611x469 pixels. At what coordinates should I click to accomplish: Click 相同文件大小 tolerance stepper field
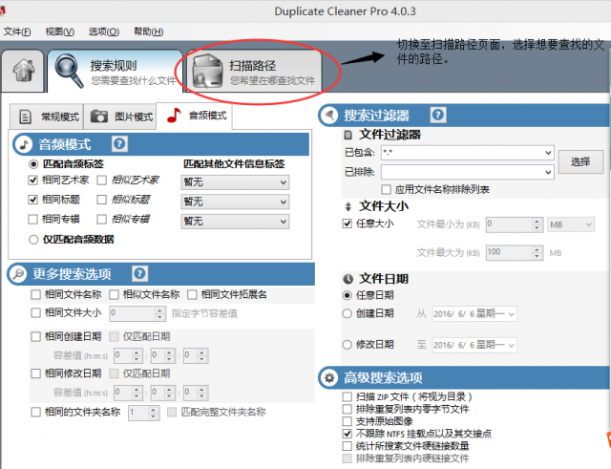(x=137, y=313)
